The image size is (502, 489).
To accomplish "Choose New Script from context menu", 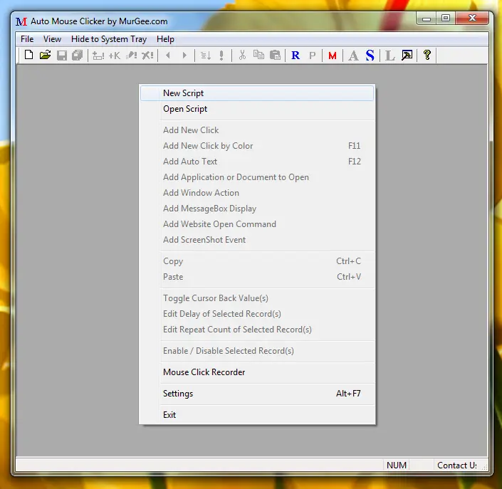I will coord(184,93).
